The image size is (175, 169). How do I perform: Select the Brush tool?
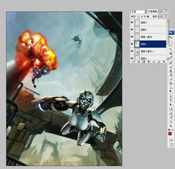click(x=171, y=67)
